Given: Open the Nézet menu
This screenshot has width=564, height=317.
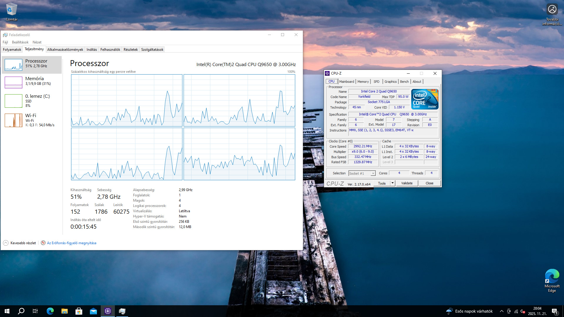Looking at the screenshot, I should (37, 42).
